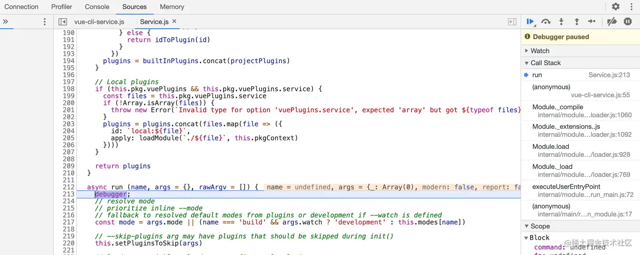Deactivate breakpoints icon
The height and width of the screenshot is (255, 640).
(x=612, y=22)
